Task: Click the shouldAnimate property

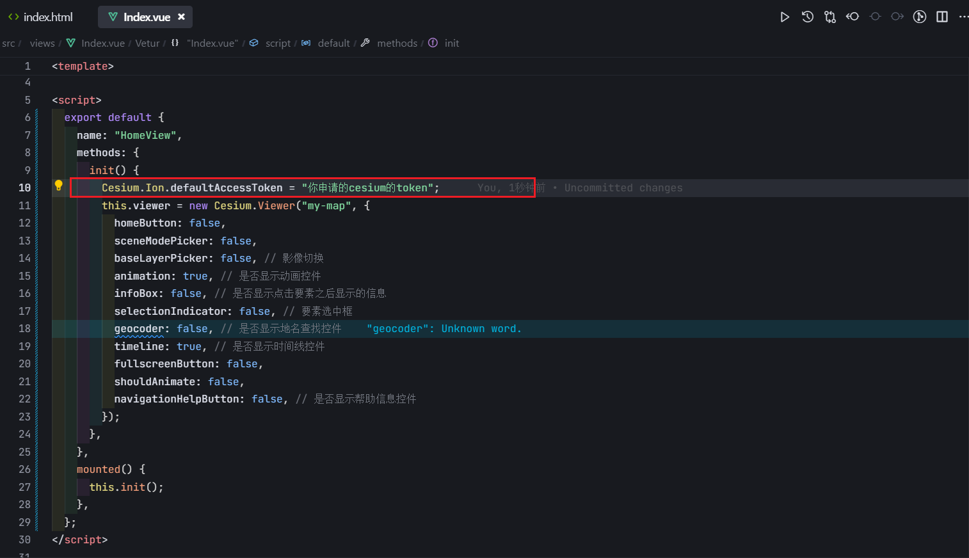Action: pos(155,382)
